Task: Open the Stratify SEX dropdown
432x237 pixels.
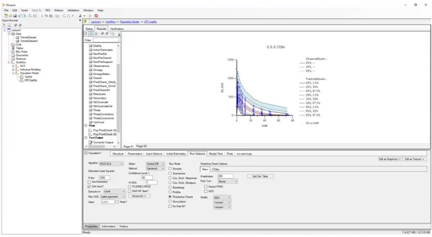Action: coord(223,198)
